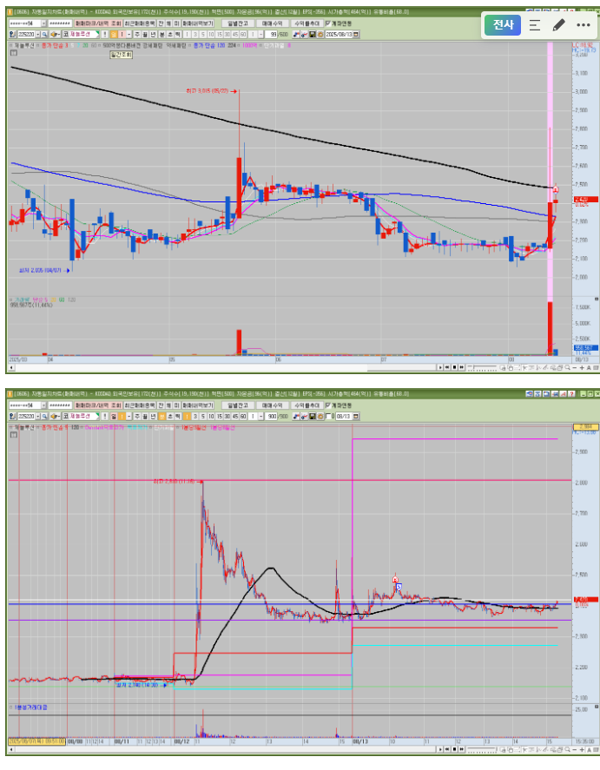Click rewind button in daily chart bottom bar
The image size is (600, 770).
(x=447, y=367)
